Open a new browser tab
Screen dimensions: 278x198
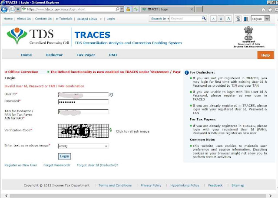tap(199, 9)
